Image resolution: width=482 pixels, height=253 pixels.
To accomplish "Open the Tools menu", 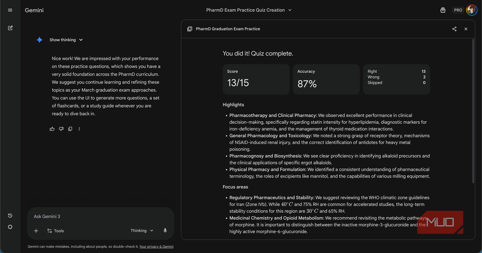I will tap(56, 231).
